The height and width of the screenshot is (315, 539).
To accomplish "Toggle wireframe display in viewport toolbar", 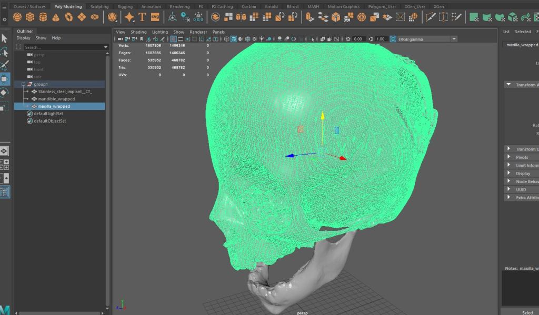I will (x=227, y=39).
